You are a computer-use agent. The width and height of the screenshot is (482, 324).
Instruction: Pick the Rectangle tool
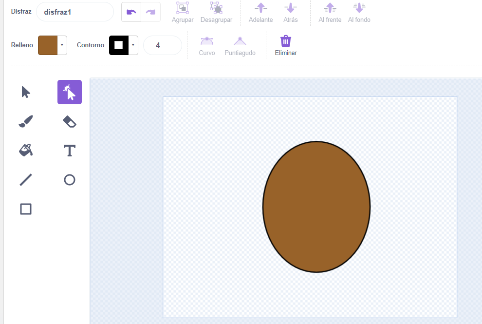click(x=26, y=209)
